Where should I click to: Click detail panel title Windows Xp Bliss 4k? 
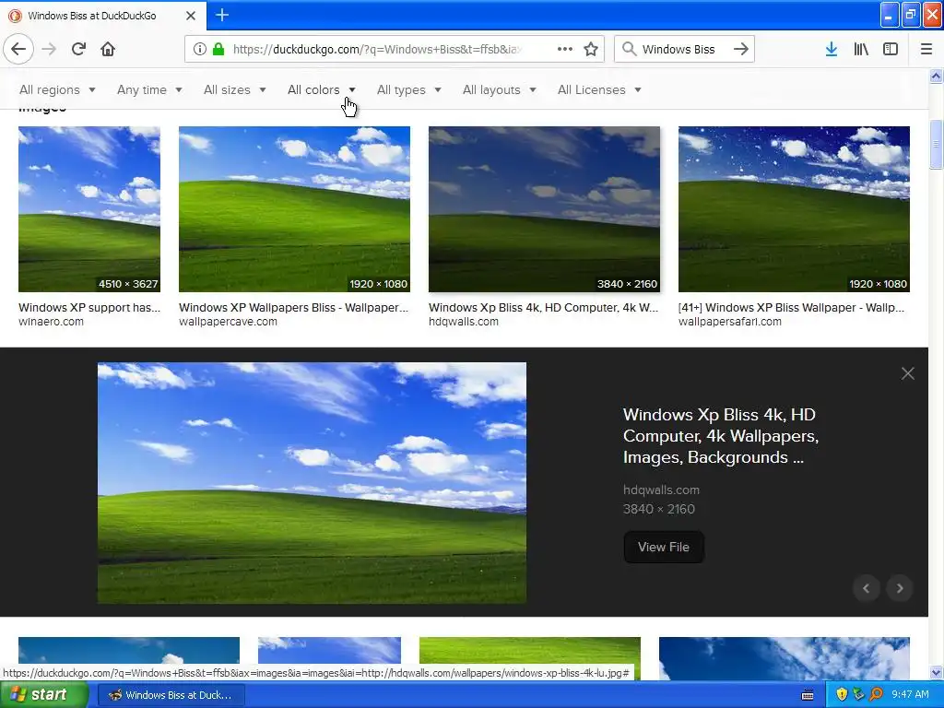click(x=721, y=436)
